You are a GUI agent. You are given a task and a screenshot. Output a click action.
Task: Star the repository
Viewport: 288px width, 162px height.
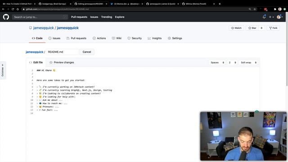(x=252, y=28)
